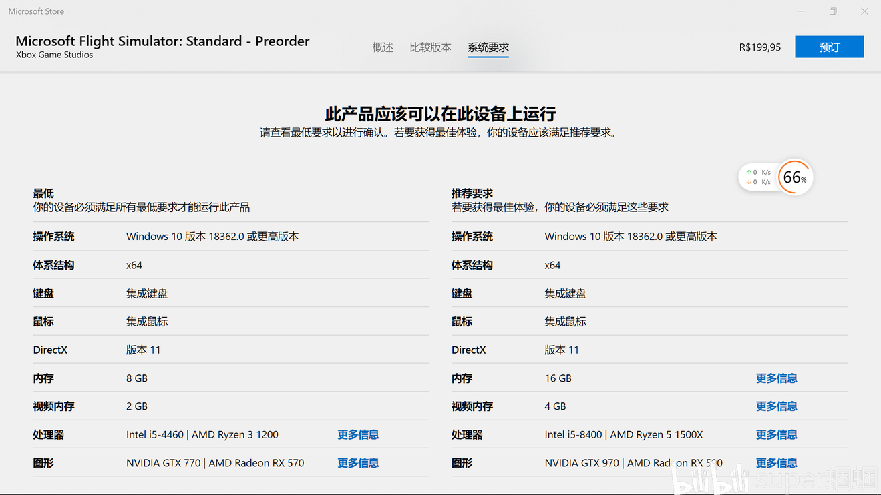
Task: Click the R$199,95 price text
Action: pos(760,47)
